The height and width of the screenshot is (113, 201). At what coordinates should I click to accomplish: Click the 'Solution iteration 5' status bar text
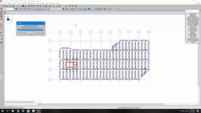click(x=19, y=108)
